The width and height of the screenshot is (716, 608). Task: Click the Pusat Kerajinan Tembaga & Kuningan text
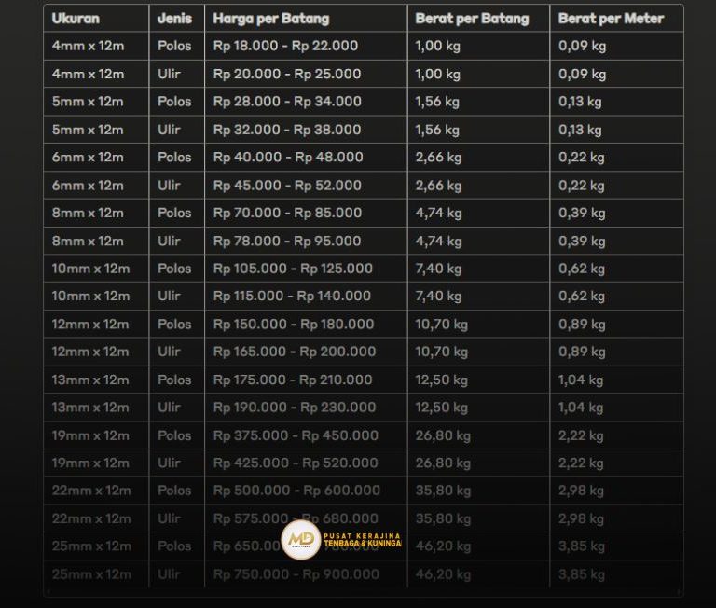[362, 540]
